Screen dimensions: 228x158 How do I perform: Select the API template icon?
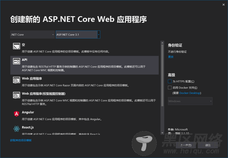click(17, 61)
